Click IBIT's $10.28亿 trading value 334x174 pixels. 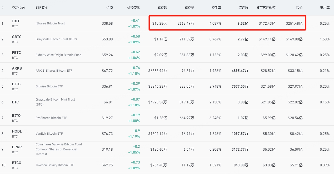coord(159,23)
